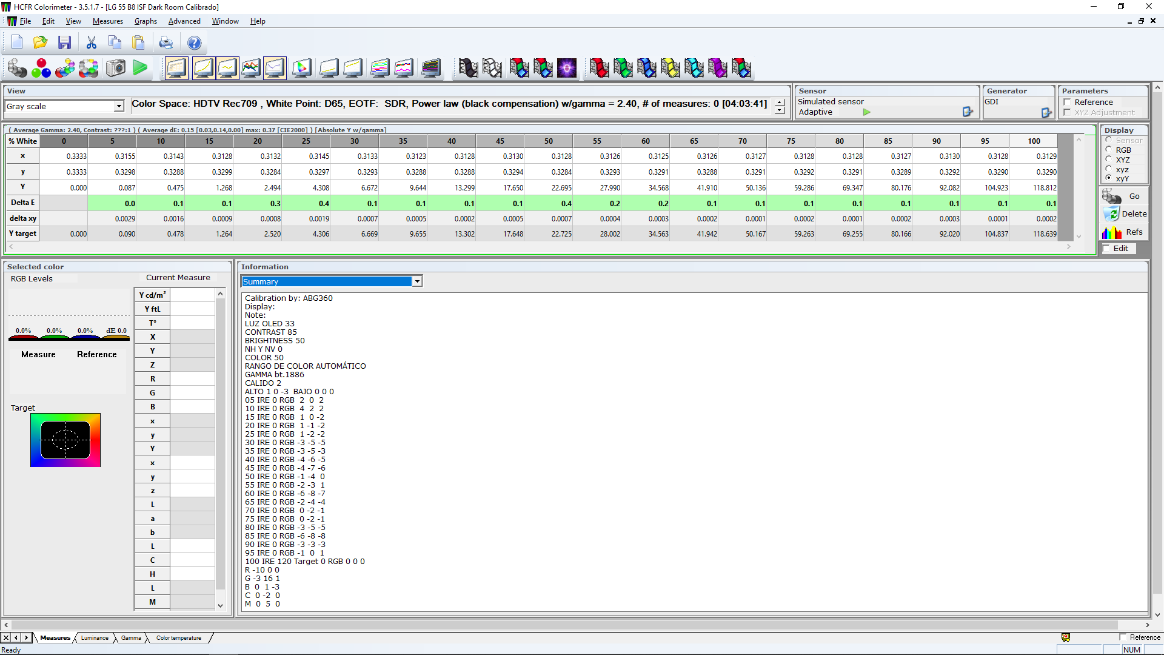Open the CIE diagram view icon

click(301, 68)
